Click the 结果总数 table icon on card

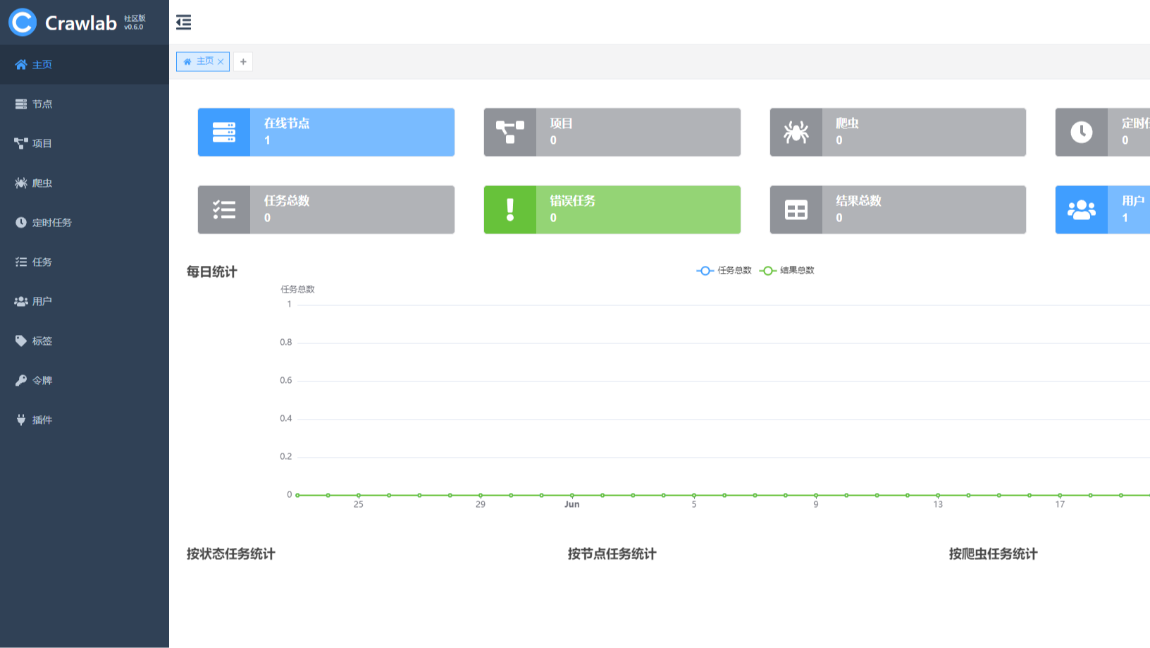click(796, 209)
